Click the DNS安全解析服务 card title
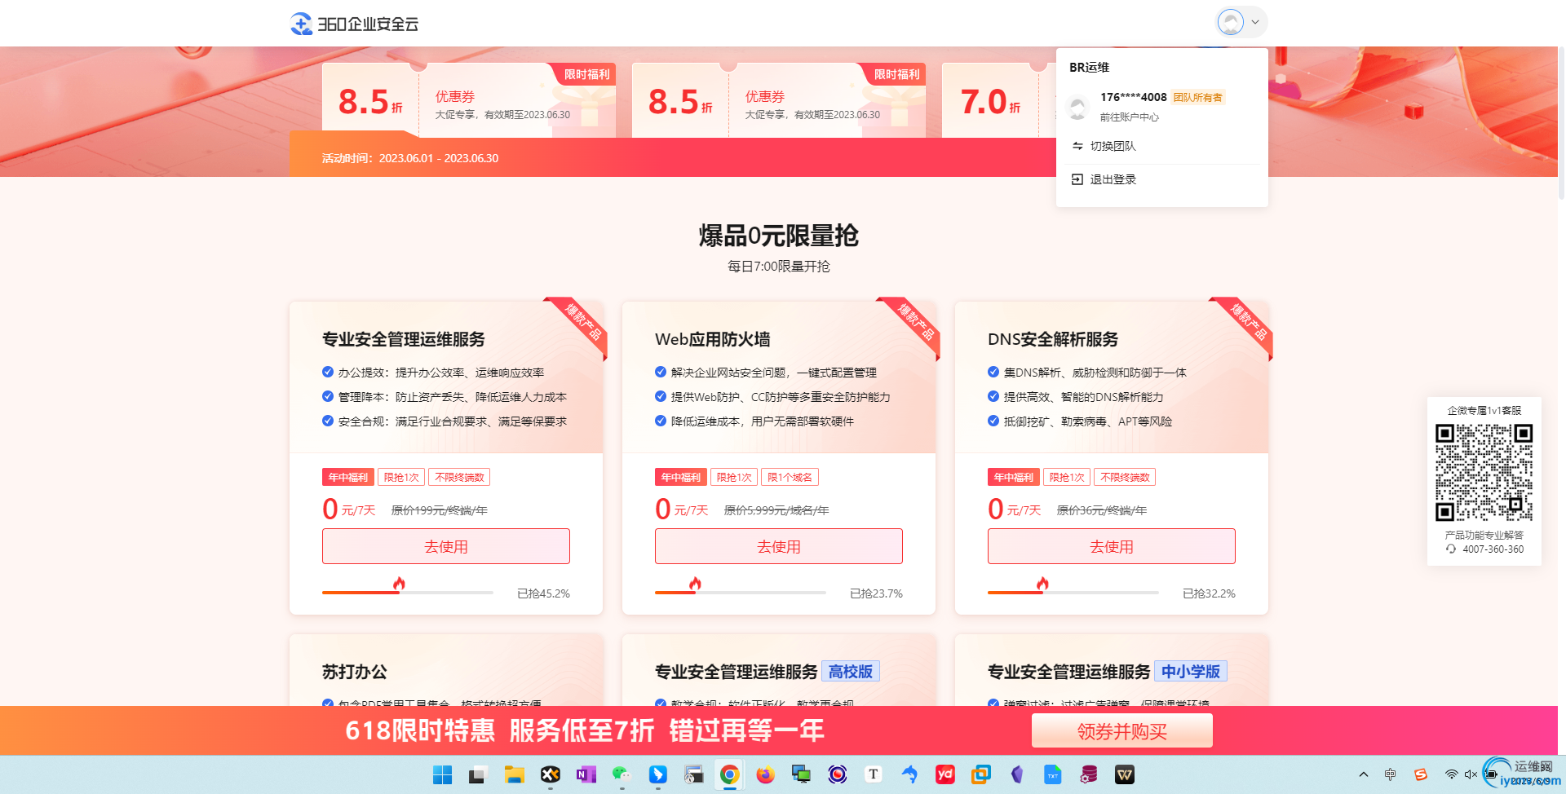The image size is (1566, 794). click(x=1053, y=339)
